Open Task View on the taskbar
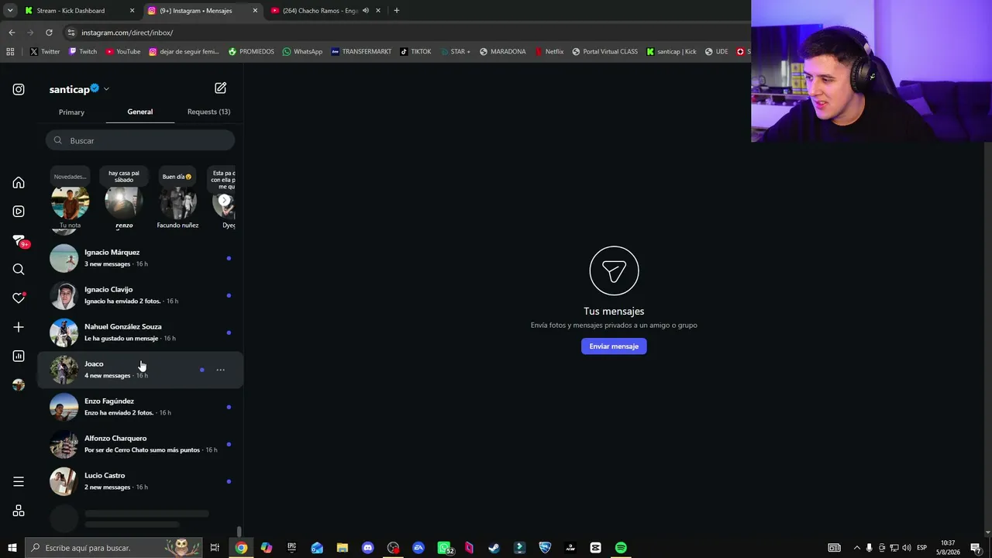This screenshot has width=992, height=558. pos(215,548)
